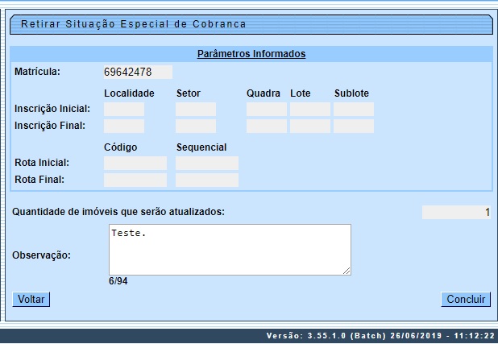Select the Observação text area

click(230, 250)
